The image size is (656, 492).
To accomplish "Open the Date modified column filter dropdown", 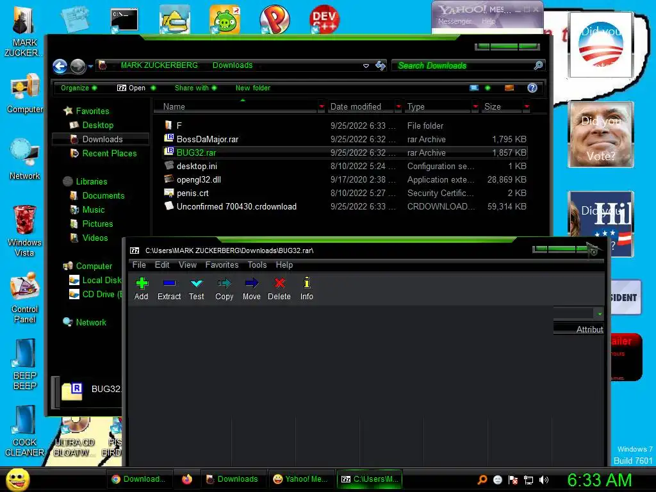I will click(398, 107).
